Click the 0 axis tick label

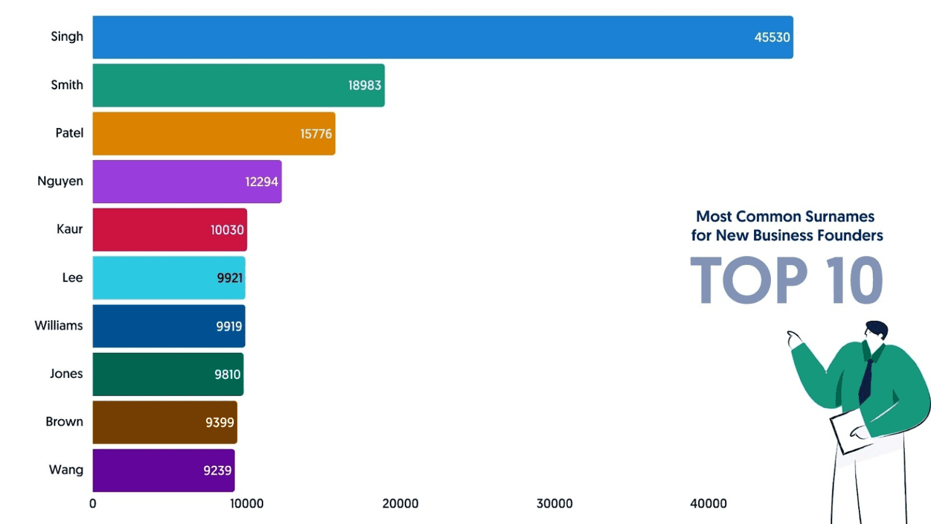(93, 503)
